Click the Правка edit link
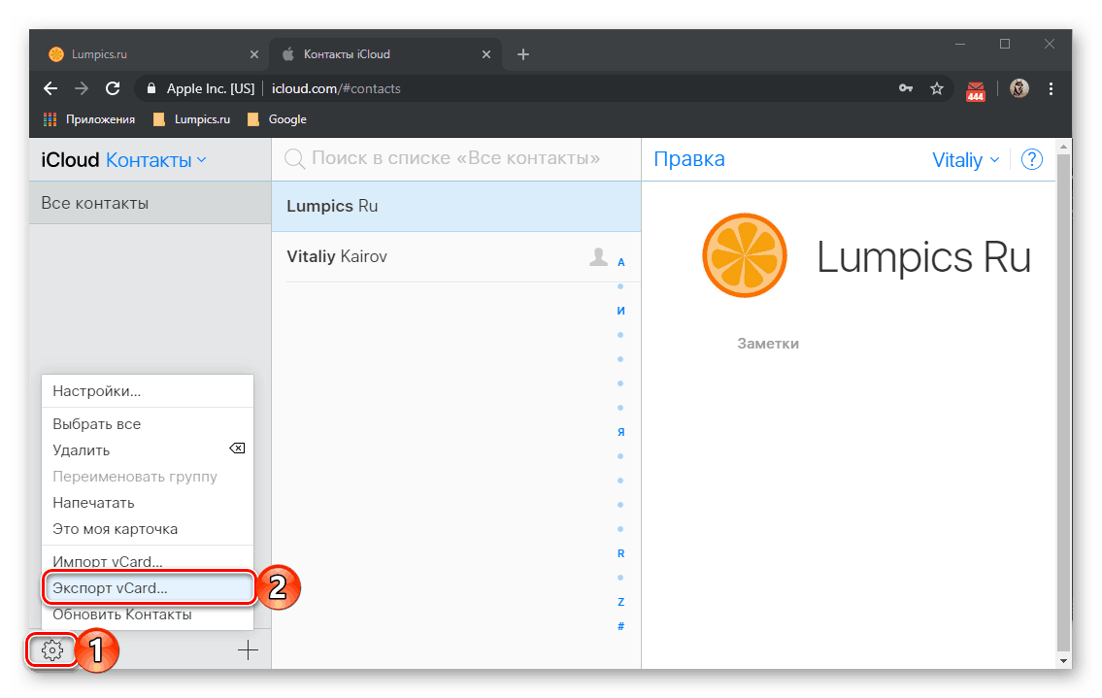 tap(689, 160)
